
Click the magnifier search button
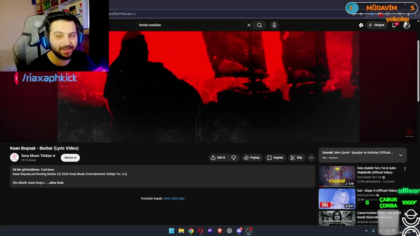pos(259,25)
